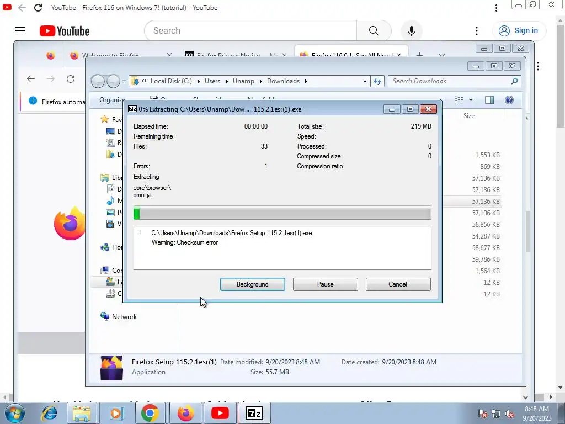This screenshot has width=565, height=424.
Task: Open the YouTube hamburger menu
Action: pos(20,31)
